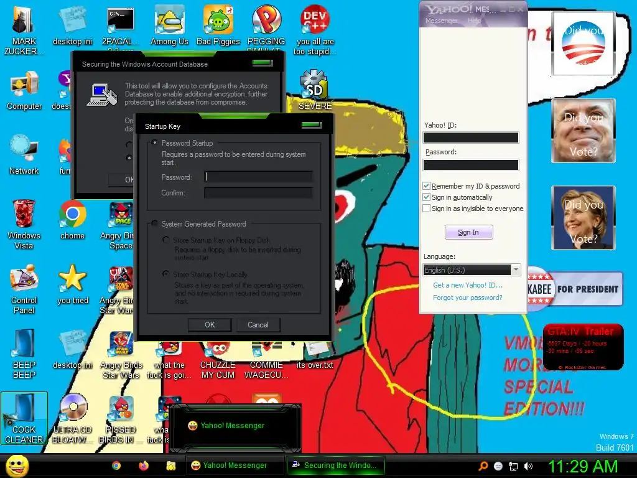Open the folder icon on the taskbar

pos(170,466)
